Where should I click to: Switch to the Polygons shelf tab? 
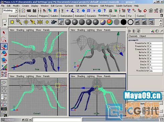[x=44, y=16]
